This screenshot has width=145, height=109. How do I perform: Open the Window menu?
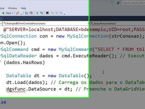click(12, 8)
